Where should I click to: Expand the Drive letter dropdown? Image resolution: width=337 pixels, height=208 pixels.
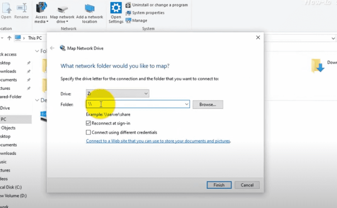tap(146, 94)
